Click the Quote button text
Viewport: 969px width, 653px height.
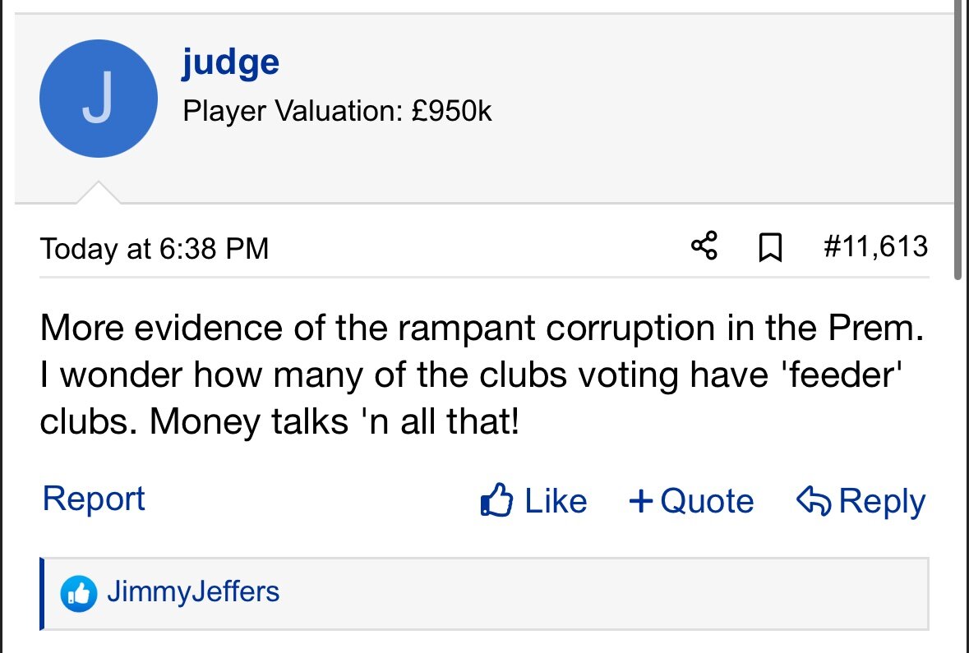(707, 500)
